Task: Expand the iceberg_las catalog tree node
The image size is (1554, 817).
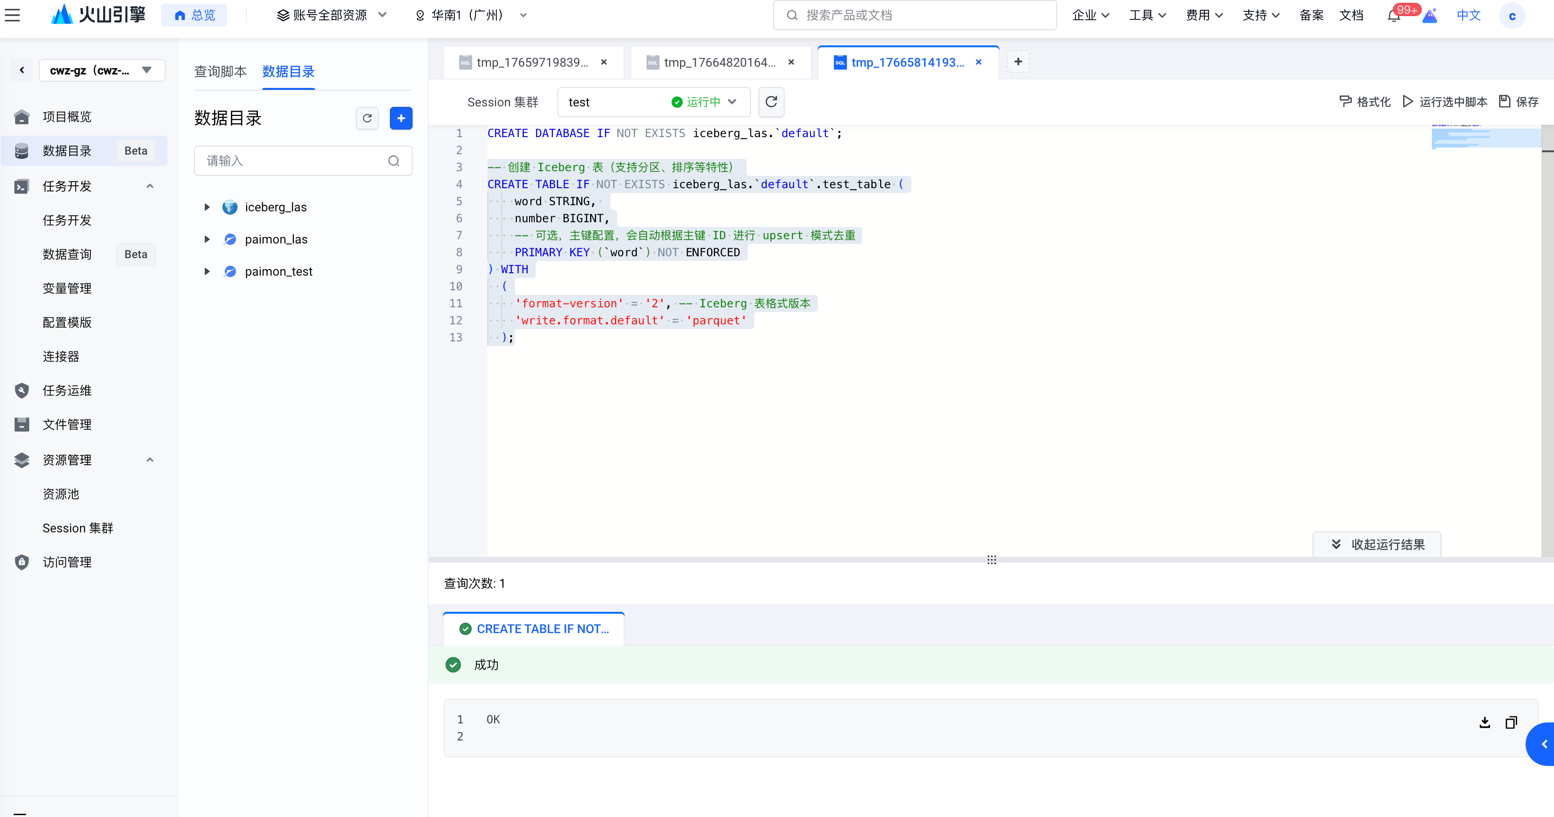Action: (x=207, y=207)
